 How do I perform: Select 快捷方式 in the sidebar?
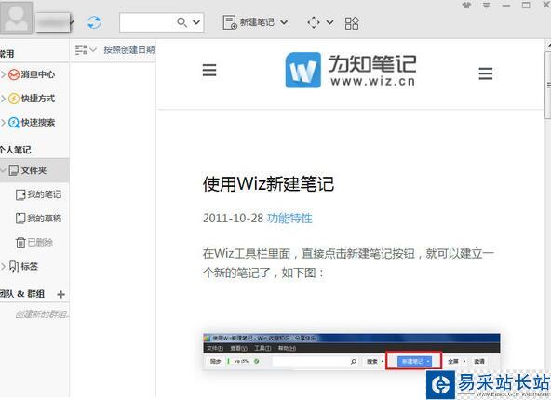(32, 99)
